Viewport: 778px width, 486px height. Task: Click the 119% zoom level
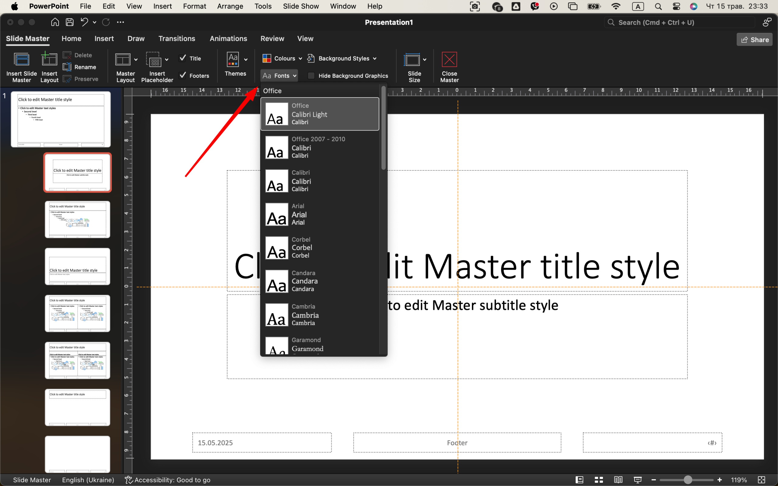click(x=739, y=480)
